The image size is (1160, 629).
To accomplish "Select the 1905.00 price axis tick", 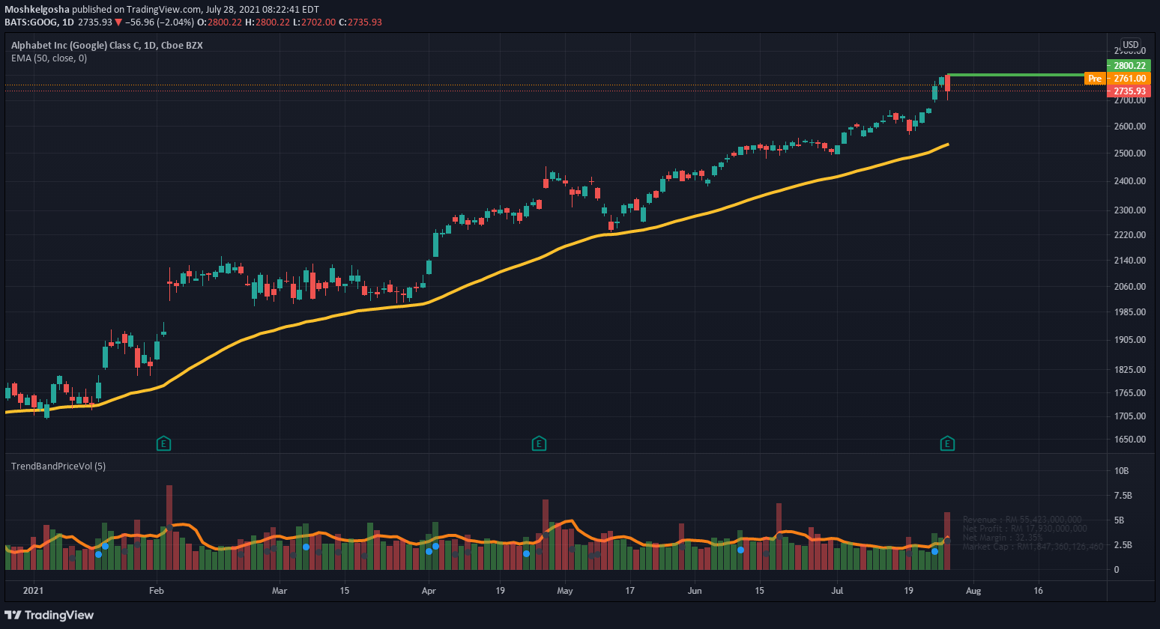I will pyautogui.click(x=1129, y=340).
